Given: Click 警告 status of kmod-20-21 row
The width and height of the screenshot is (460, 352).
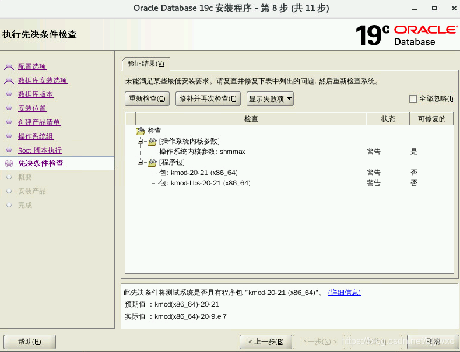Looking at the screenshot, I should point(374,173).
